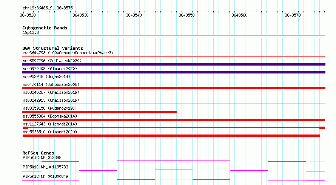Select the Cytogenetic Bands track title
The height and width of the screenshot is (185, 336).
[x=45, y=28]
